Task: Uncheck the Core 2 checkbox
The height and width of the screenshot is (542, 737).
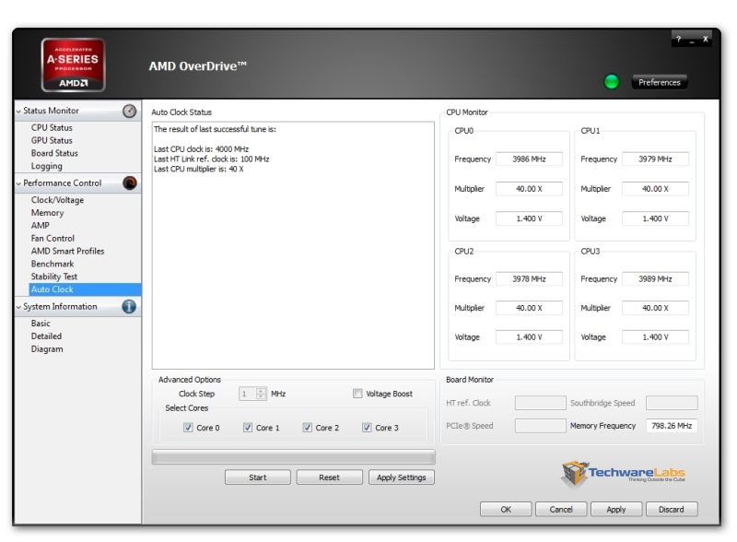Action: coord(308,427)
